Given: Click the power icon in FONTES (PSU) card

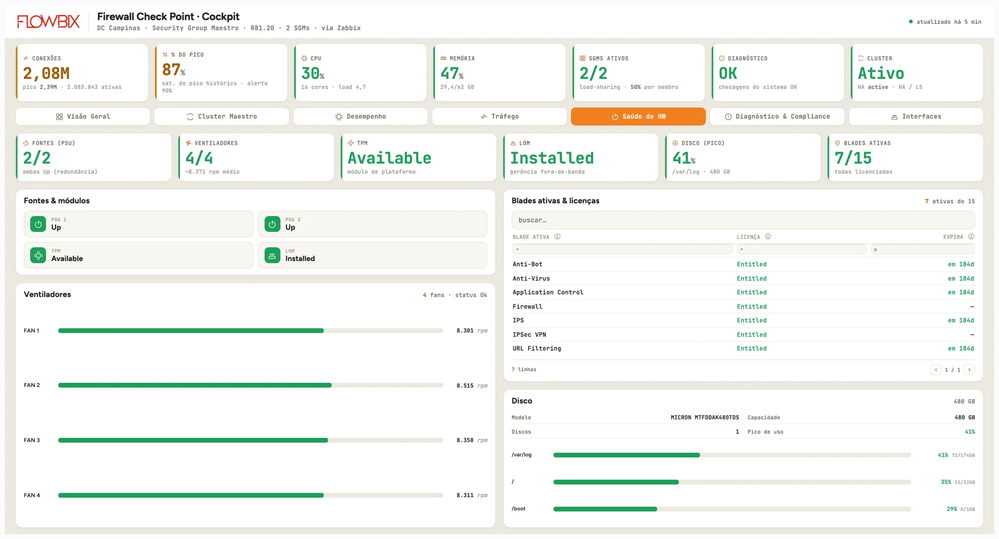Looking at the screenshot, I should click(26, 143).
